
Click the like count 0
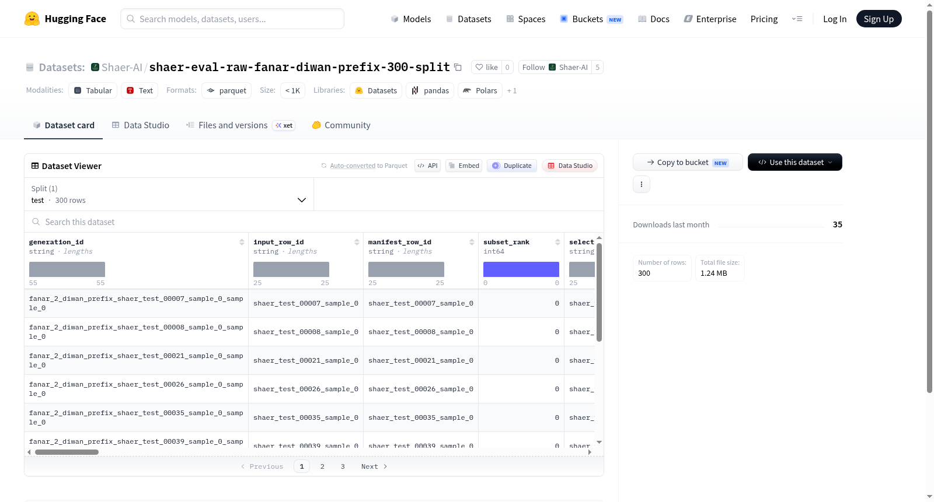click(507, 67)
